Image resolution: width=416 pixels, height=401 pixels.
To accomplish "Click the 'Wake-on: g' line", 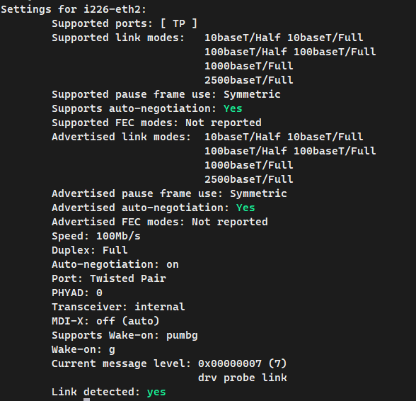I will pos(83,350).
